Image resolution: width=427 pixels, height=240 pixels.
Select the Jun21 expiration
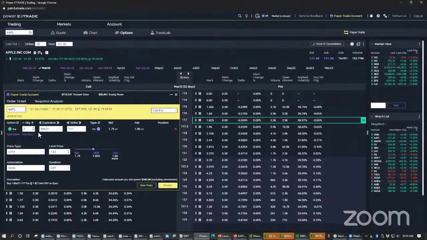pyautogui.click(x=177, y=68)
